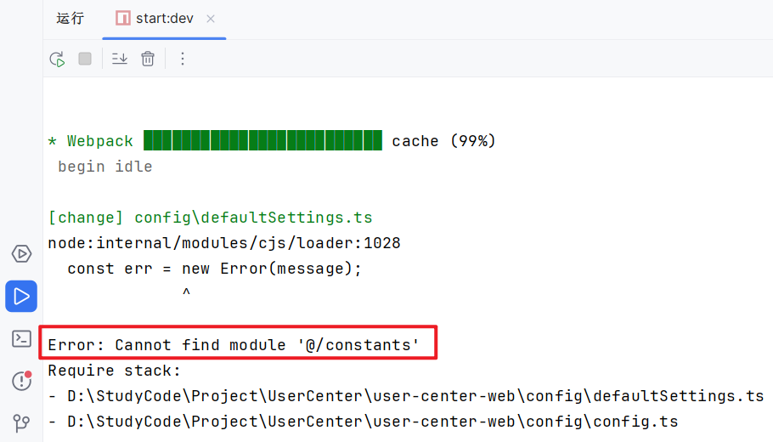The height and width of the screenshot is (442, 773).
Task: Toggle scroll to end of output
Action: tap(120, 59)
